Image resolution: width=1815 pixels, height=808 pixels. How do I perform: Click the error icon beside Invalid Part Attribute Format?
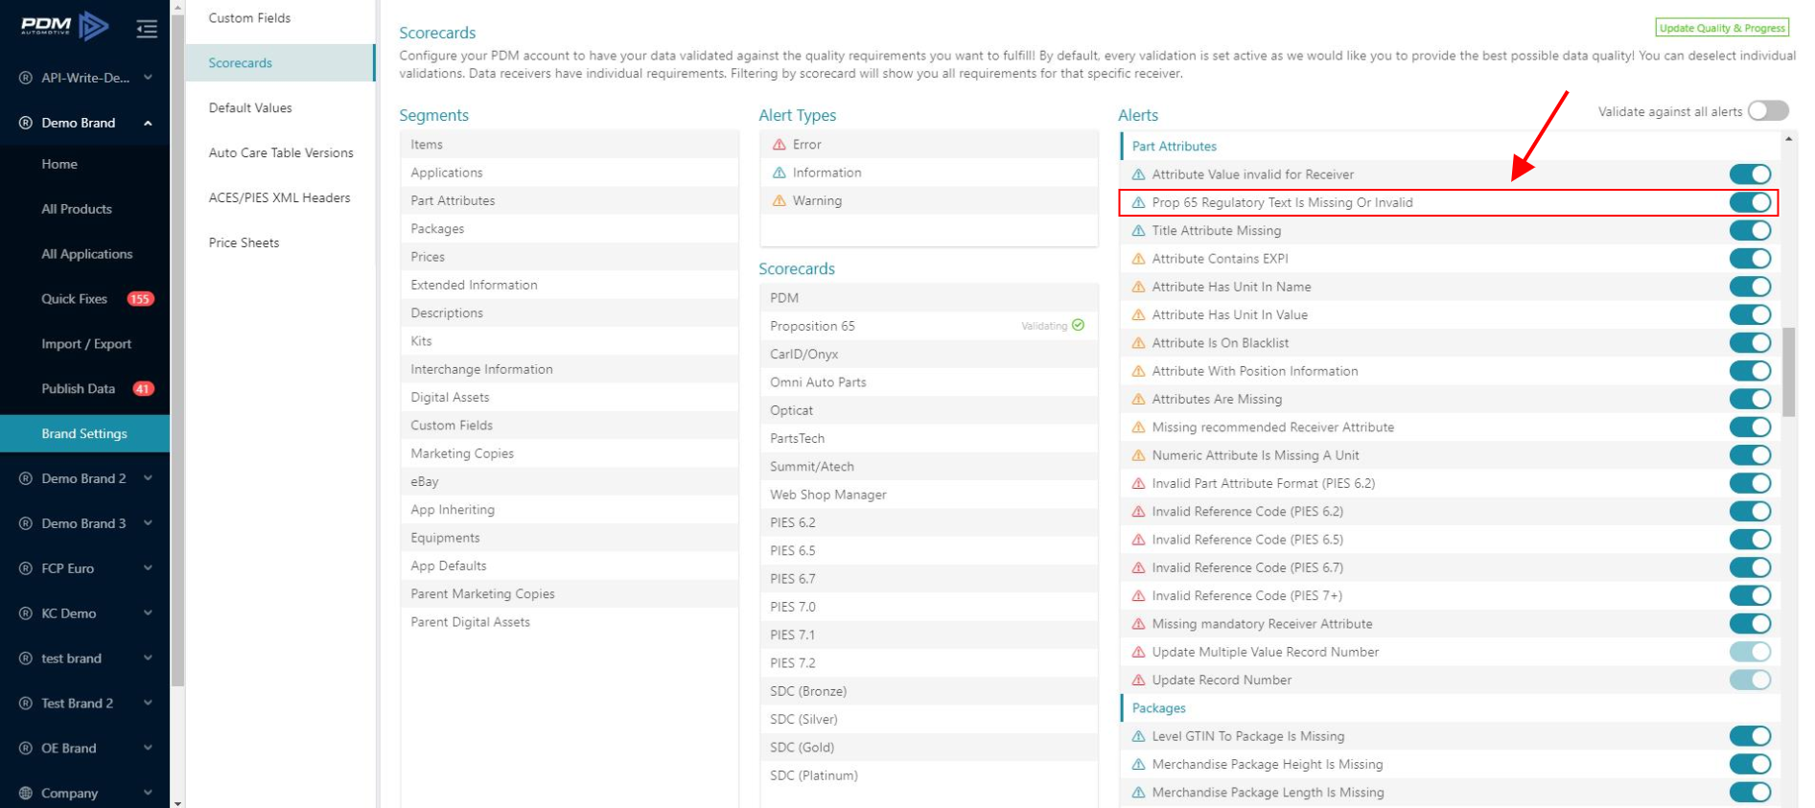(1139, 483)
